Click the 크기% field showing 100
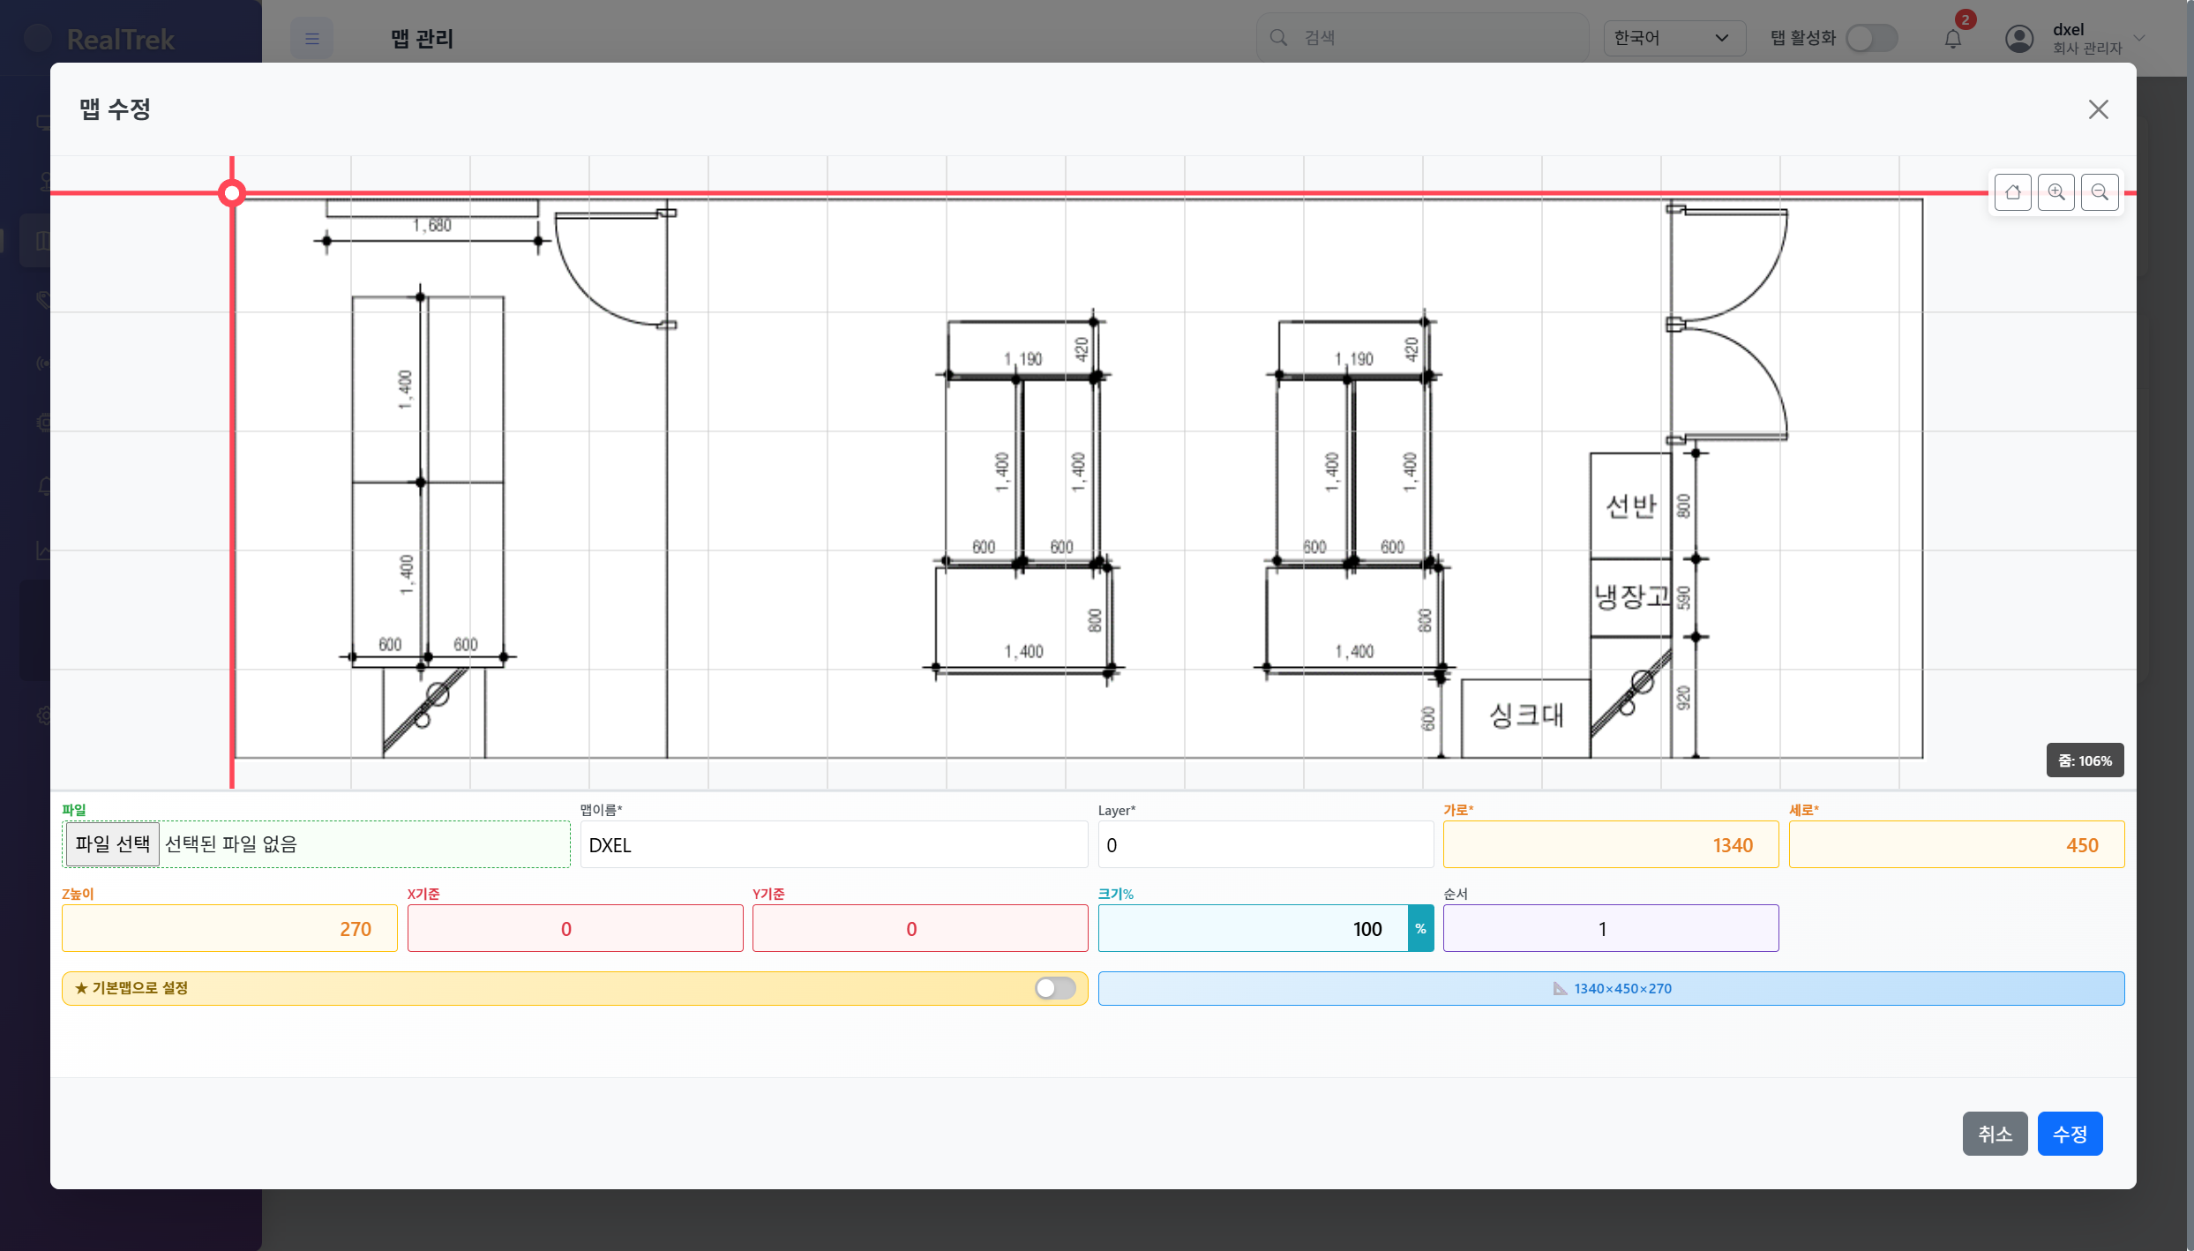 pyautogui.click(x=1253, y=929)
